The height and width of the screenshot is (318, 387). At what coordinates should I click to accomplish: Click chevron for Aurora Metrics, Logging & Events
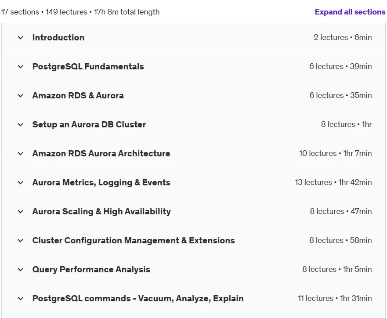(21, 183)
